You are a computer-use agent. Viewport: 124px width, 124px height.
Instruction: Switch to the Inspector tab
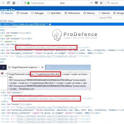click(x=7, y=13)
